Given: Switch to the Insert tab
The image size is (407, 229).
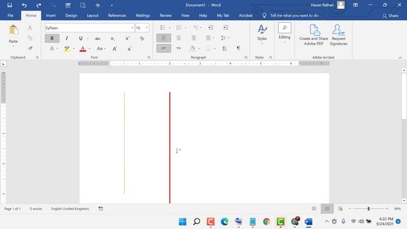Looking at the screenshot, I should click(51, 15).
